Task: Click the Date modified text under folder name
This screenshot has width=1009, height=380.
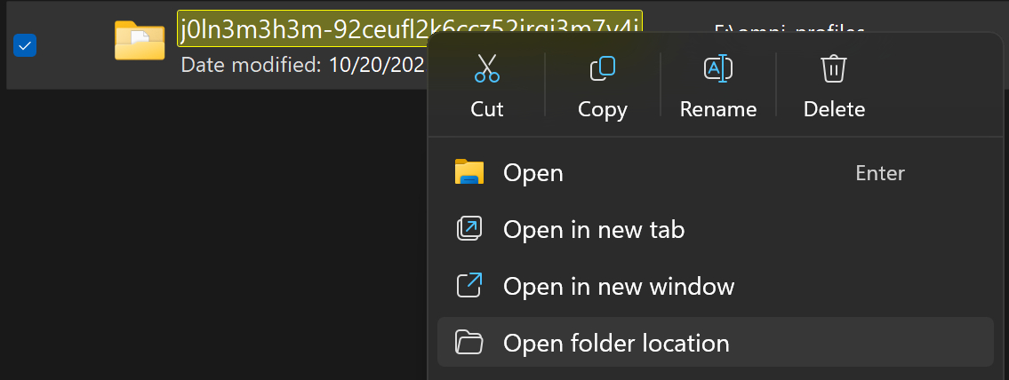Action: pyautogui.click(x=302, y=65)
